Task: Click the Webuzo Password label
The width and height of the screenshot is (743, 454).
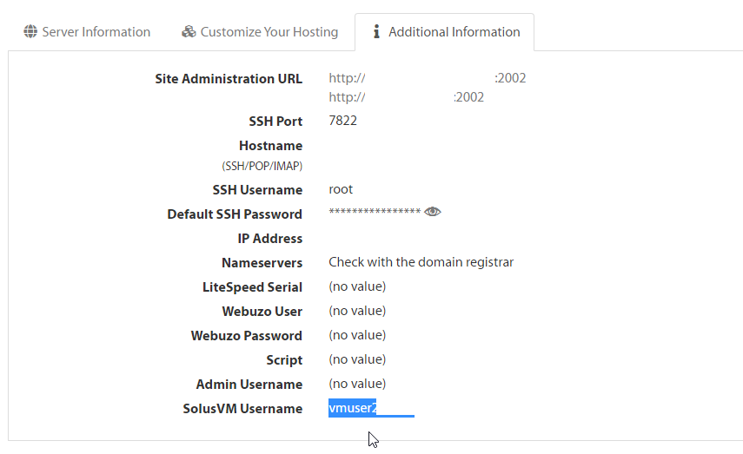Action: [247, 336]
